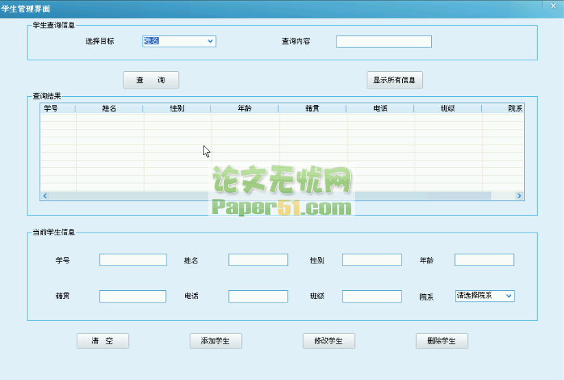
Task: Click the 查询 button
Action: 151,80
